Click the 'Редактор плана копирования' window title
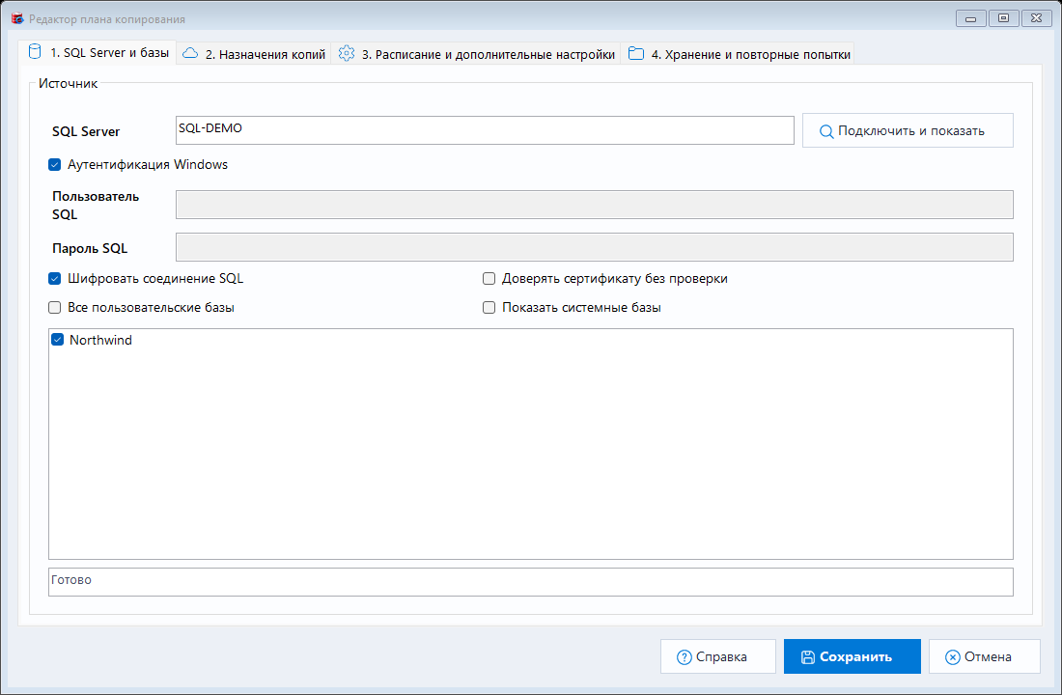 click(x=107, y=19)
